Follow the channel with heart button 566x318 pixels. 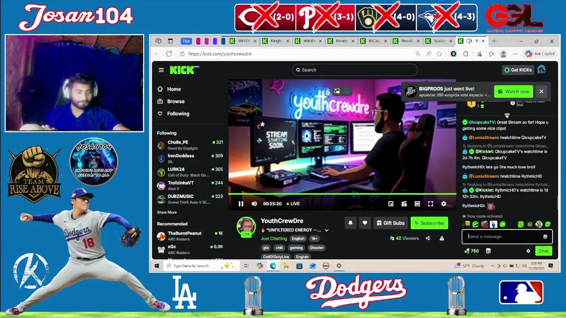tap(365, 223)
